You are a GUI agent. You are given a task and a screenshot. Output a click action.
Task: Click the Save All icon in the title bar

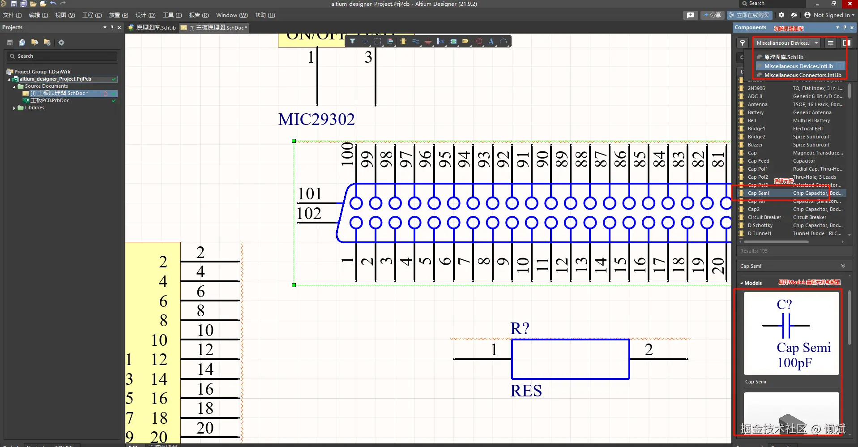[x=23, y=4]
